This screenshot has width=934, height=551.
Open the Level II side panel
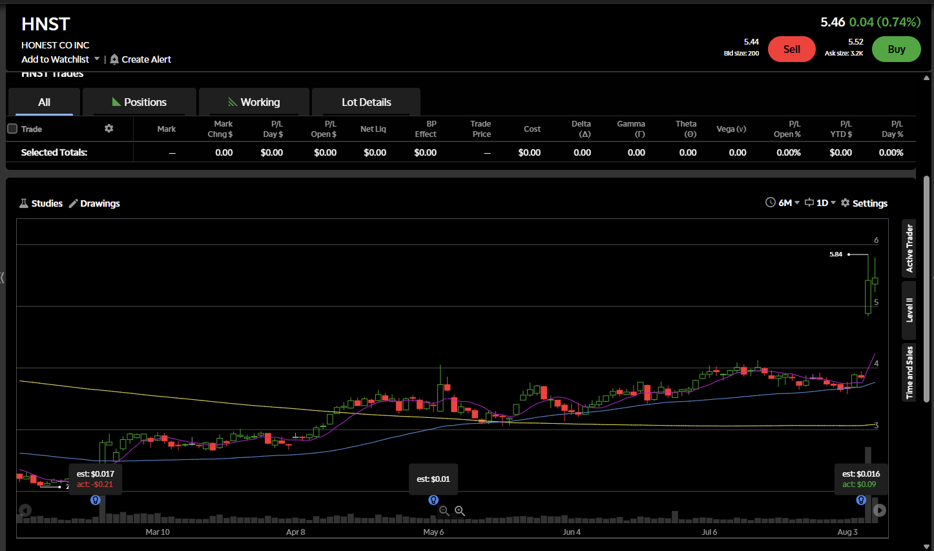(x=909, y=310)
